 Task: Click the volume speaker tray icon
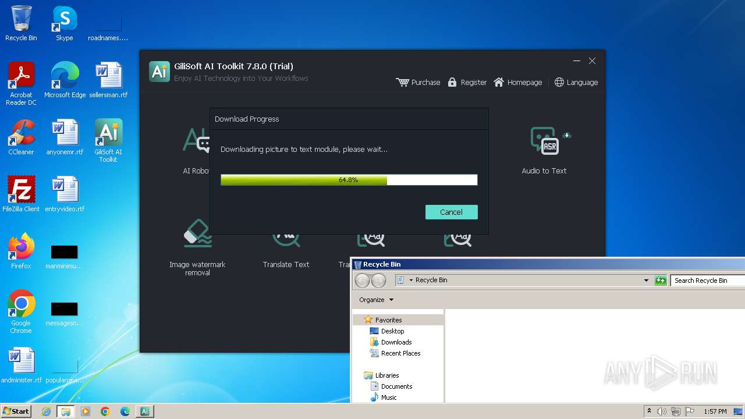click(662, 411)
